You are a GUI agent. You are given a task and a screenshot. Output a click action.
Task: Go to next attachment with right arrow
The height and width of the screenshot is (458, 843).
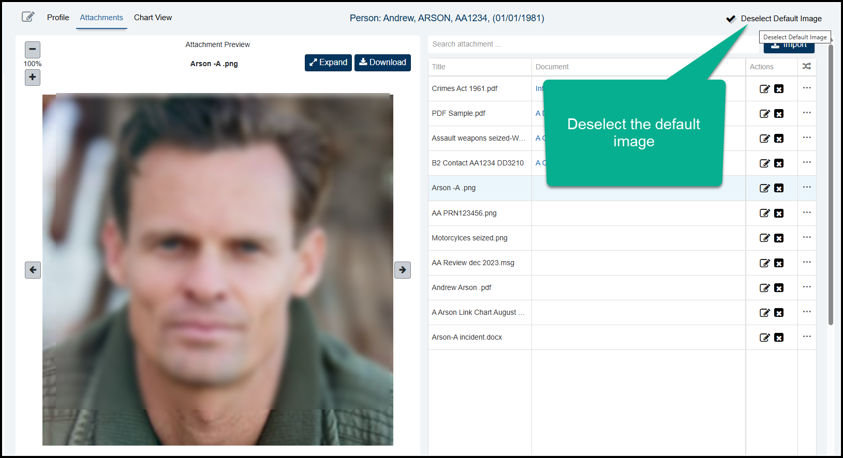tap(402, 270)
